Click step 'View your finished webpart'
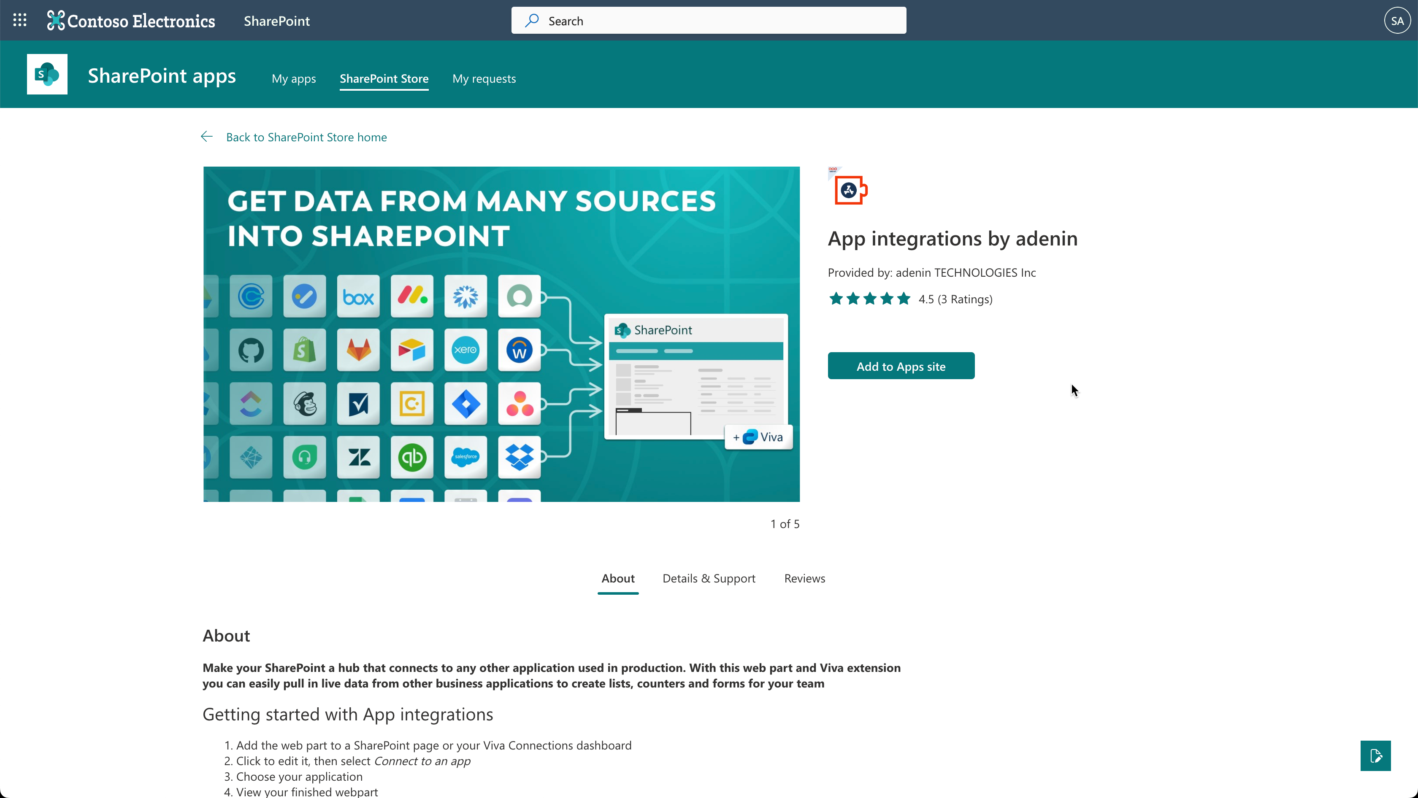1418x798 pixels. (x=307, y=792)
